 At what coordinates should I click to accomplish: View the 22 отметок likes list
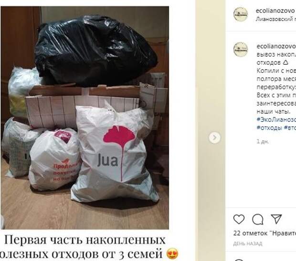pos(264,233)
